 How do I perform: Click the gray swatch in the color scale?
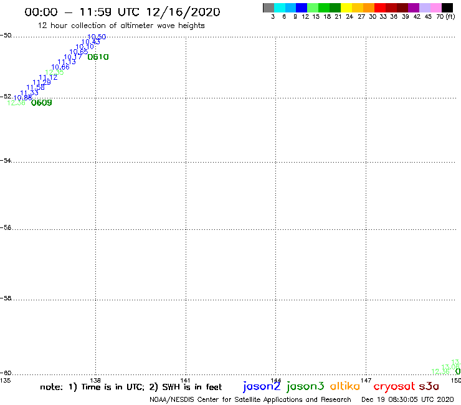coord(269,7)
